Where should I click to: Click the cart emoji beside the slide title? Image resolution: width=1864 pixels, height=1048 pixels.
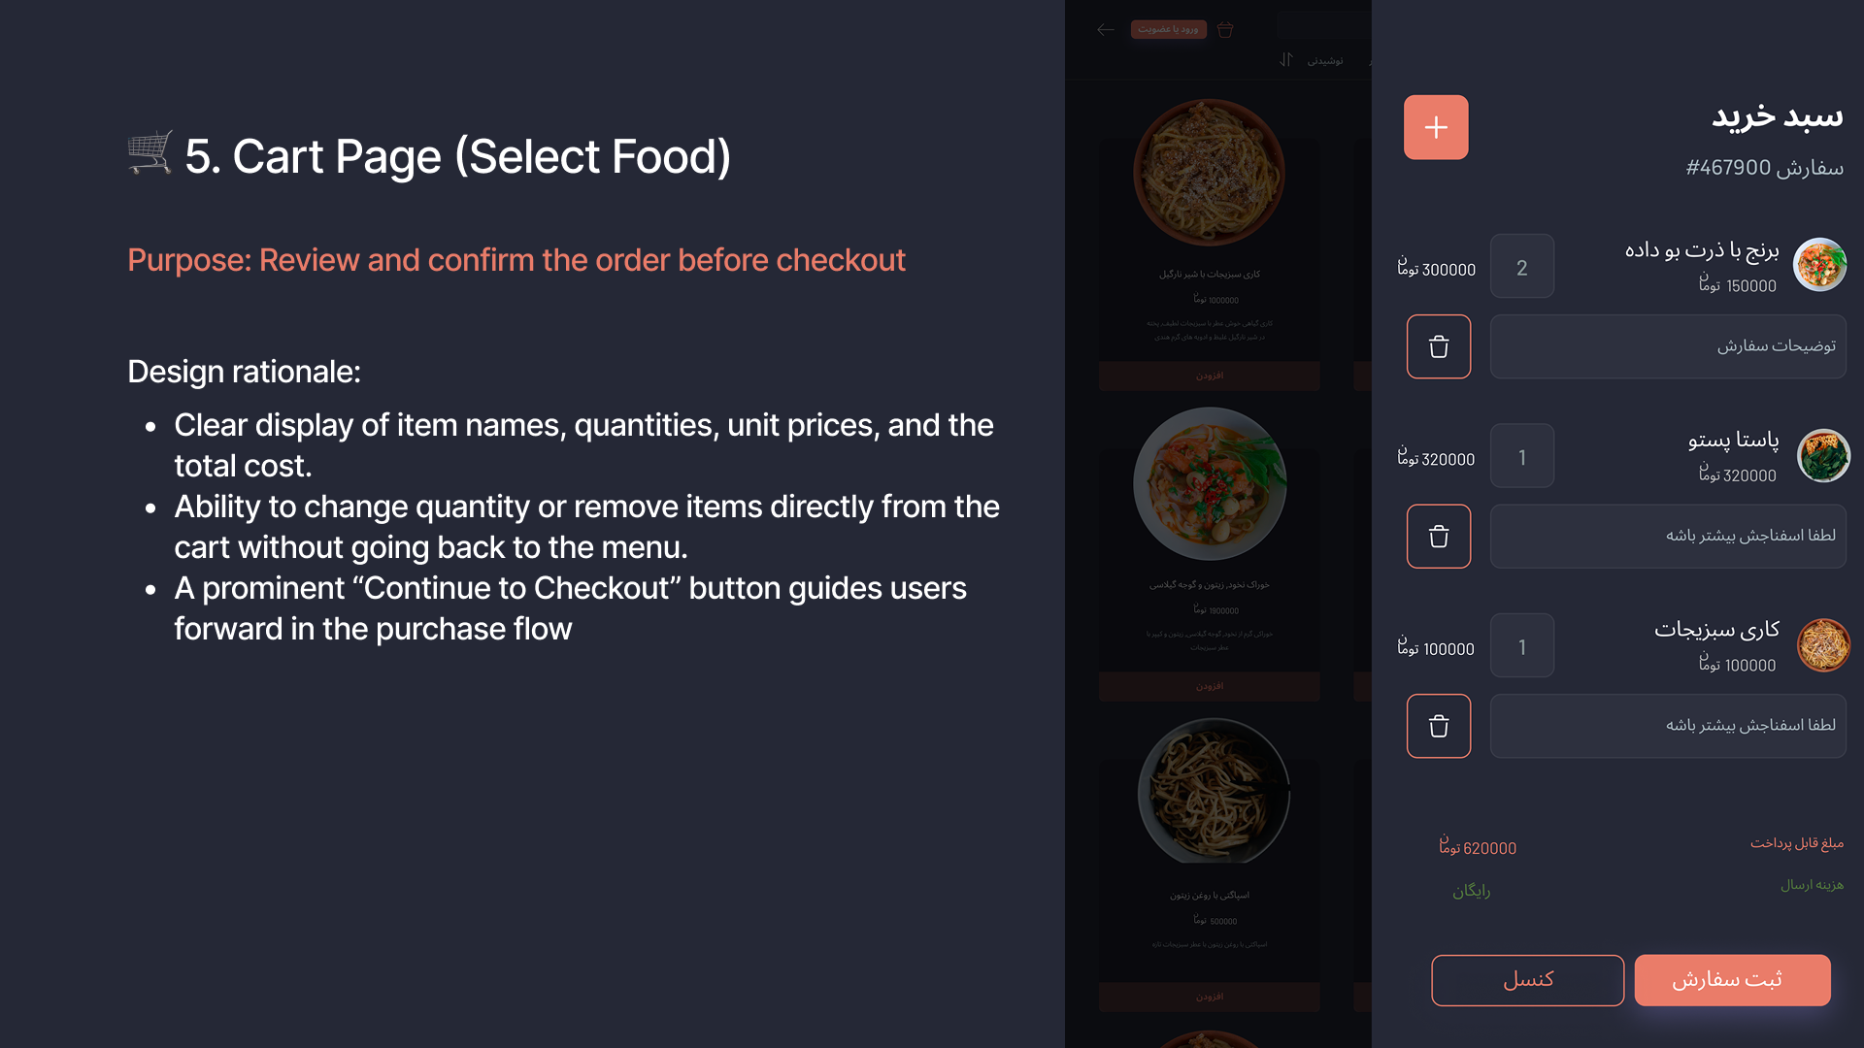click(x=150, y=153)
